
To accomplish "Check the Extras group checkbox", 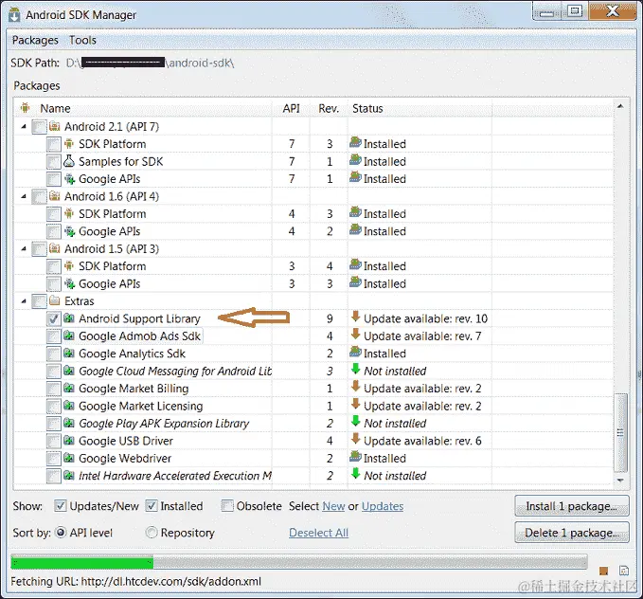I will [x=40, y=301].
